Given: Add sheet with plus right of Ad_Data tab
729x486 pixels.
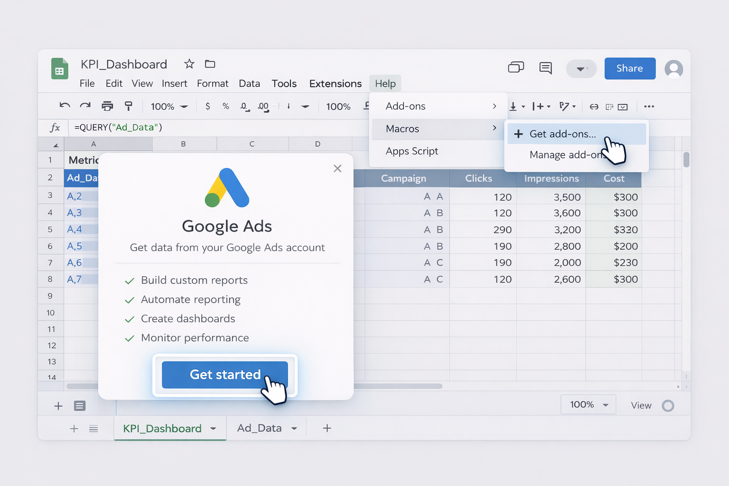Looking at the screenshot, I should tap(327, 428).
